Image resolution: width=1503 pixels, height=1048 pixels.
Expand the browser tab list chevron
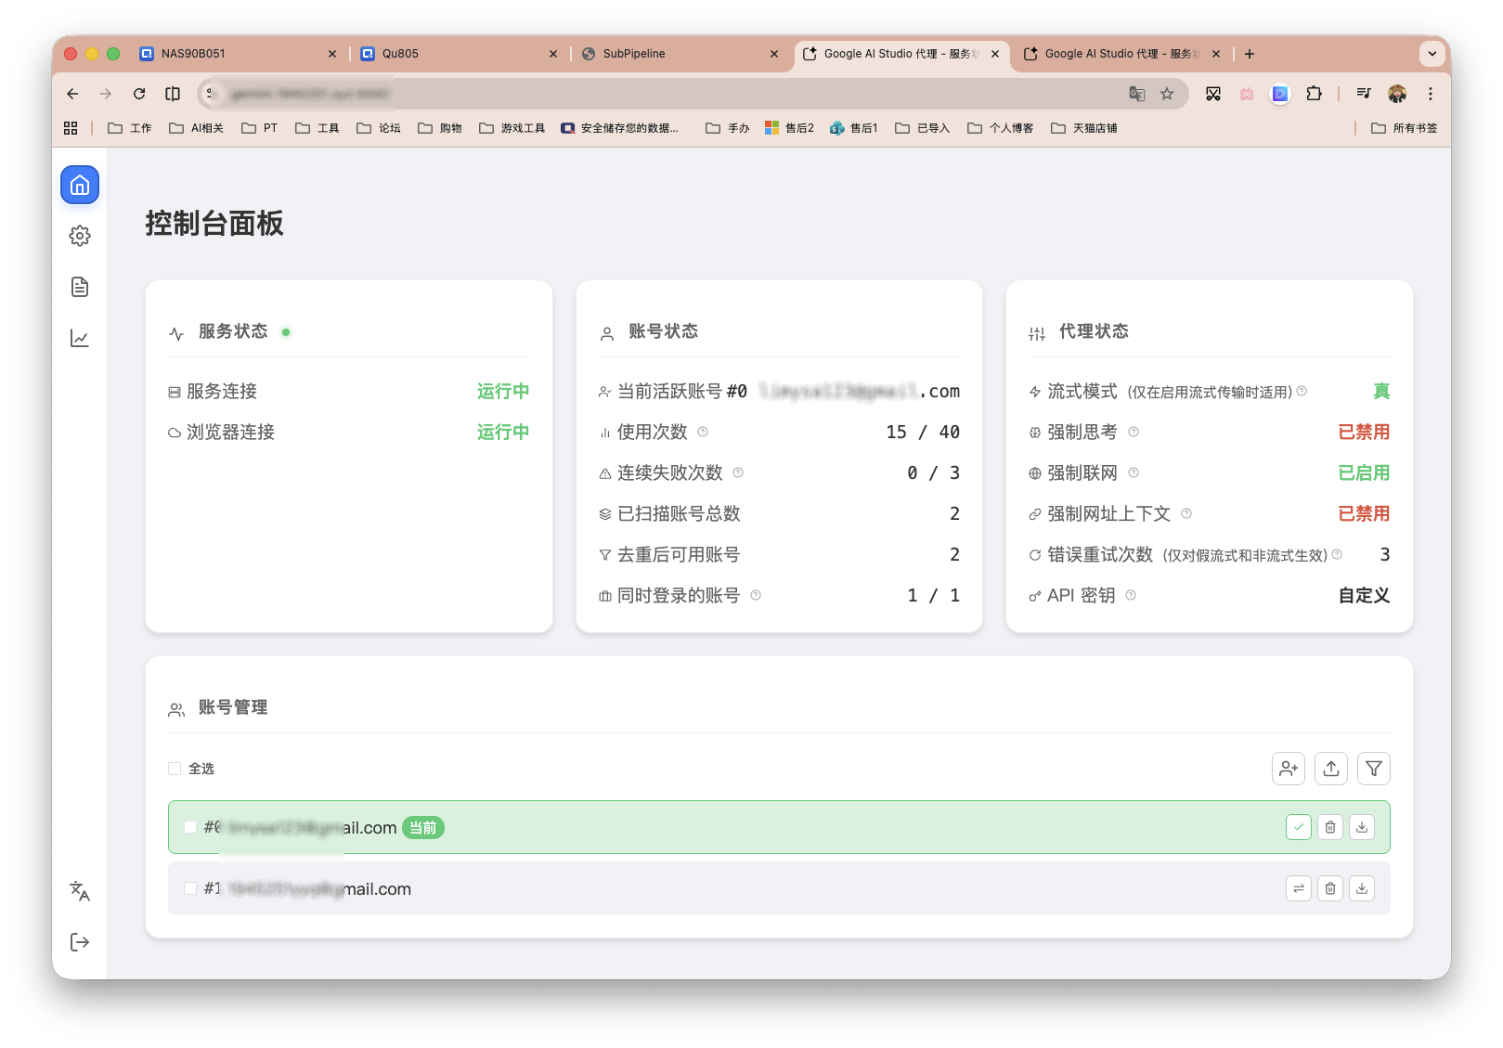point(1432,53)
